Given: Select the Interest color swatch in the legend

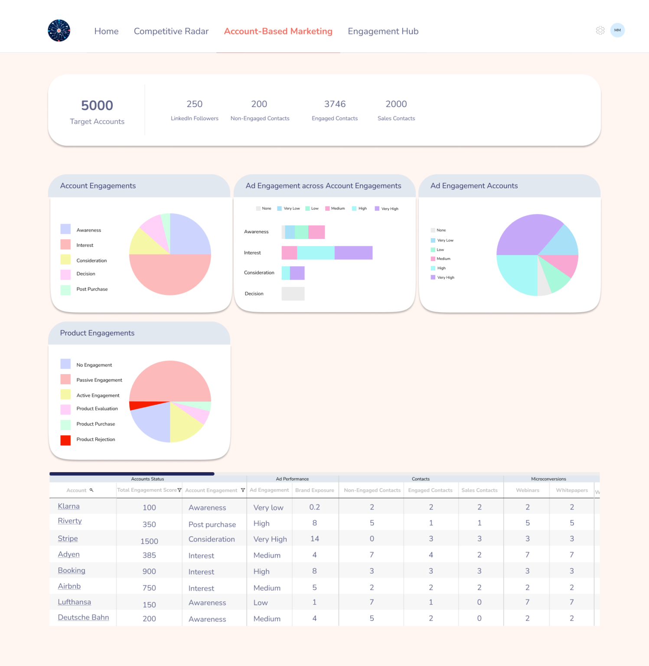Looking at the screenshot, I should [x=65, y=245].
